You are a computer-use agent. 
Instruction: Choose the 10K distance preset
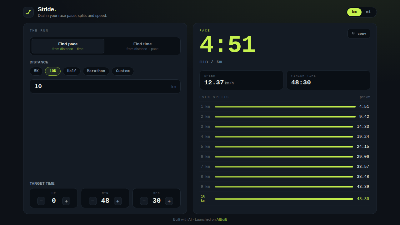53,71
